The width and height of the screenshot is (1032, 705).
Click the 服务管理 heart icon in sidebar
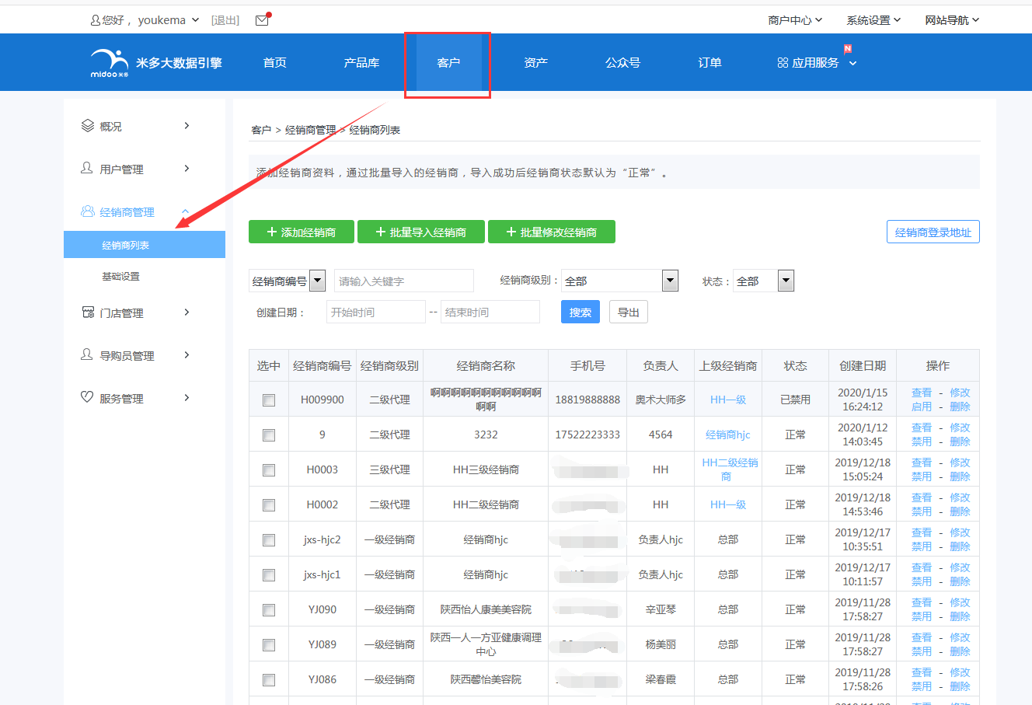tap(87, 397)
